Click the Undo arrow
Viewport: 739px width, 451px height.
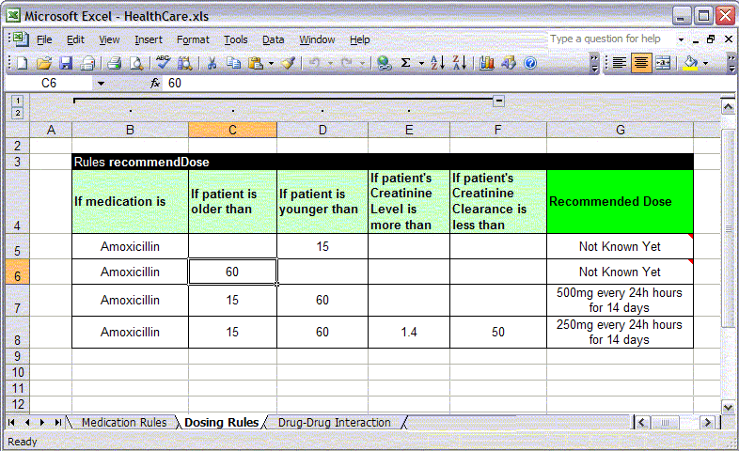[314, 63]
